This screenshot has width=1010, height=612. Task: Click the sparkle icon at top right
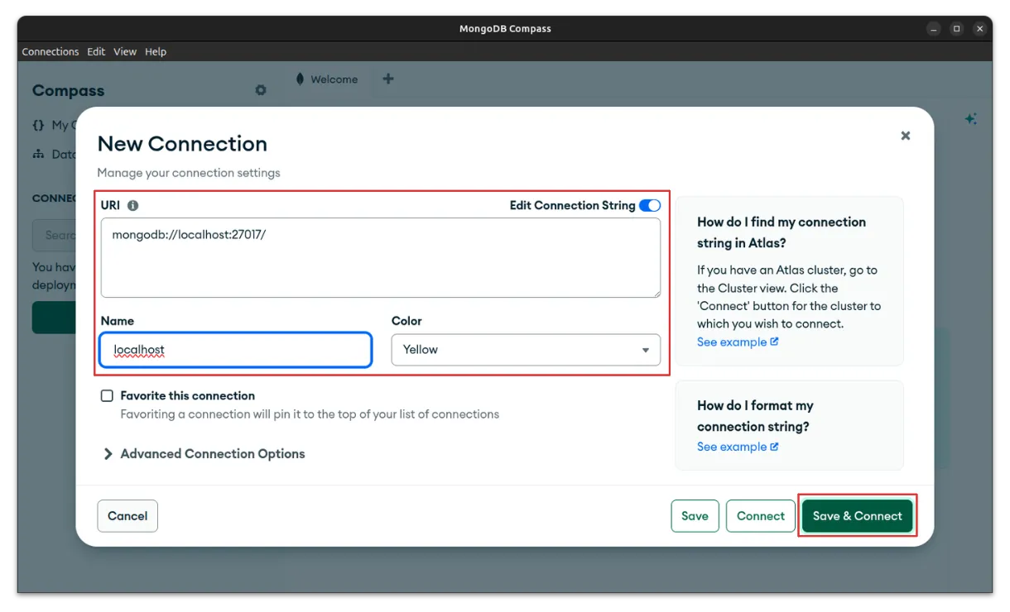click(x=970, y=119)
